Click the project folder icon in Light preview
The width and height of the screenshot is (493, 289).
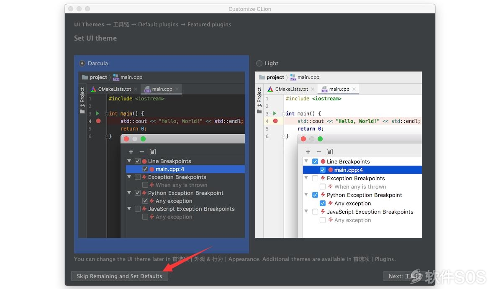[x=262, y=77]
